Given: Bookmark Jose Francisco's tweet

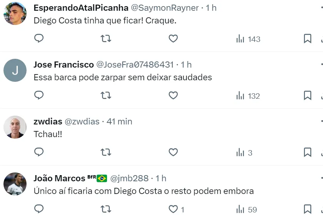Looking at the screenshot, I should click(x=308, y=95).
